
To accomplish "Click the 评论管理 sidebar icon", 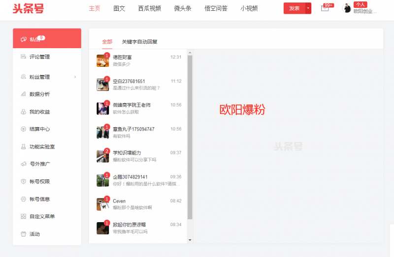I will click(x=23, y=57).
